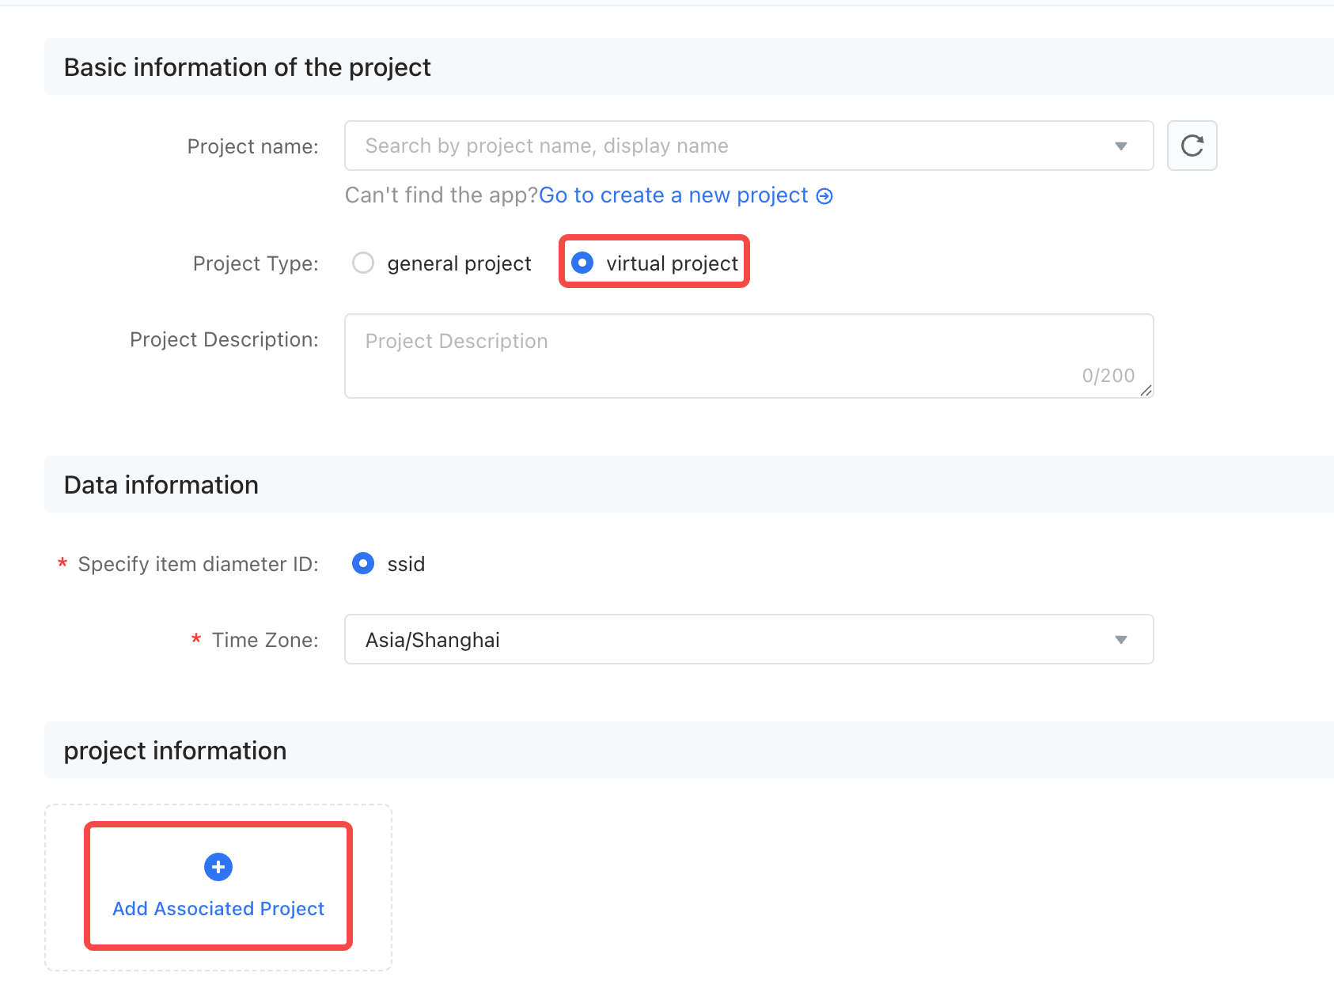Click the 0/200 character counter
The height and width of the screenshot is (1003, 1334).
(1109, 376)
